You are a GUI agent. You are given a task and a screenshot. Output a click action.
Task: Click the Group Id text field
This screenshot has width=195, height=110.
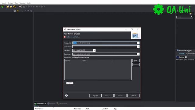(105, 43)
